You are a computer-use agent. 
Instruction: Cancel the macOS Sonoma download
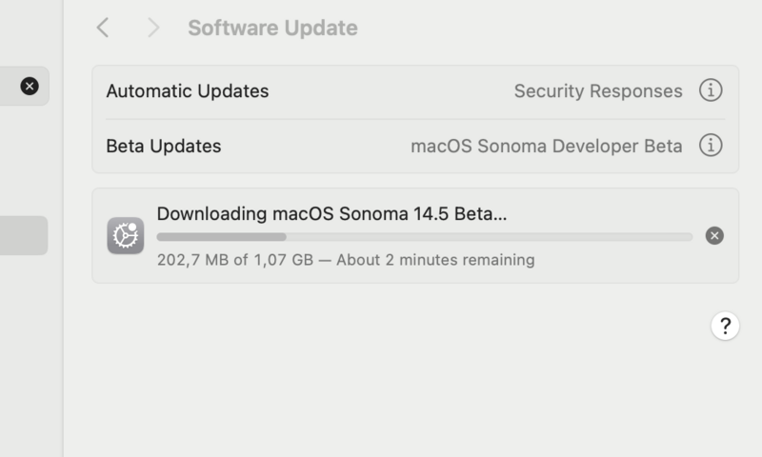point(714,236)
